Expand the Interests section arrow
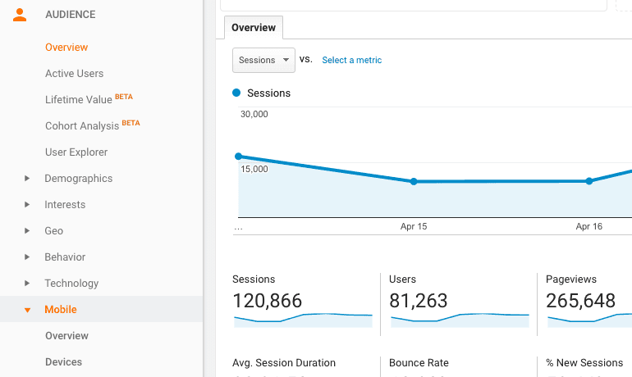The image size is (632, 377). 27,205
